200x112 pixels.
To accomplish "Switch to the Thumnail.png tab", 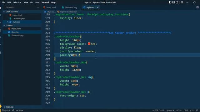I will [70, 7].
